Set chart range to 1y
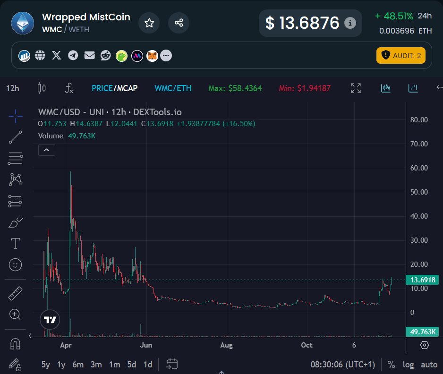The width and height of the screenshot is (443, 374). click(61, 365)
